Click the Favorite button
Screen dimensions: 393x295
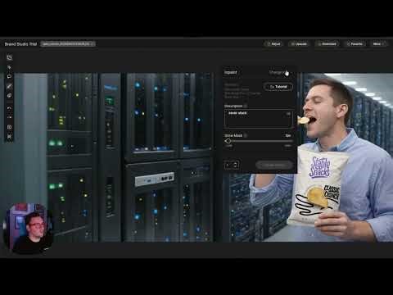(355, 43)
